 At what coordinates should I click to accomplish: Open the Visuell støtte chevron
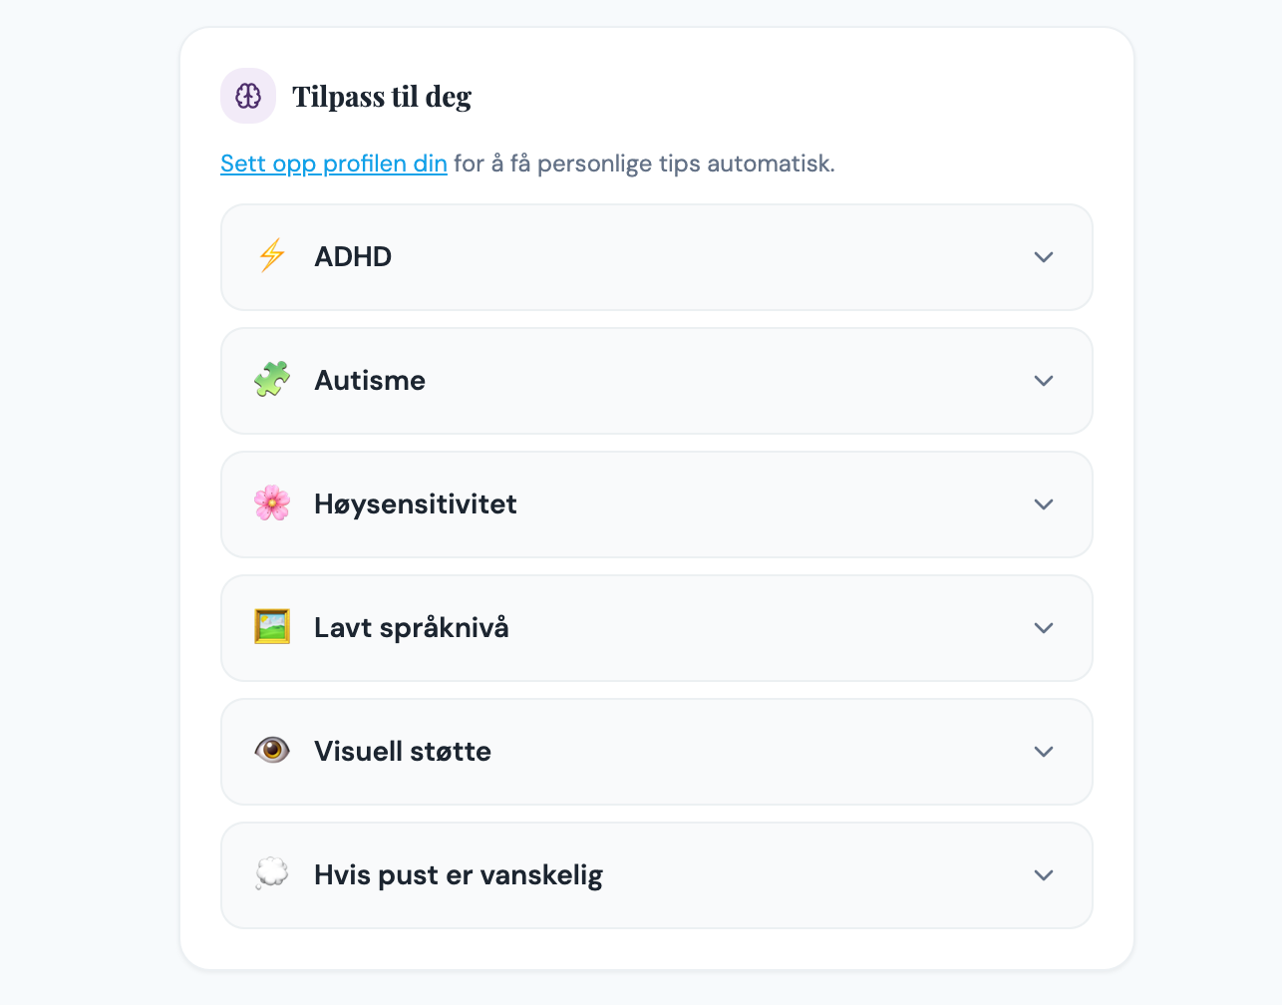click(x=1044, y=752)
